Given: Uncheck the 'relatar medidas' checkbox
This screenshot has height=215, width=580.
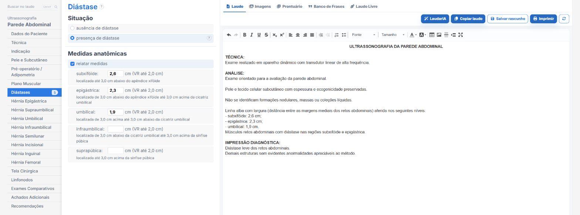Looking at the screenshot, I should (72, 64).
